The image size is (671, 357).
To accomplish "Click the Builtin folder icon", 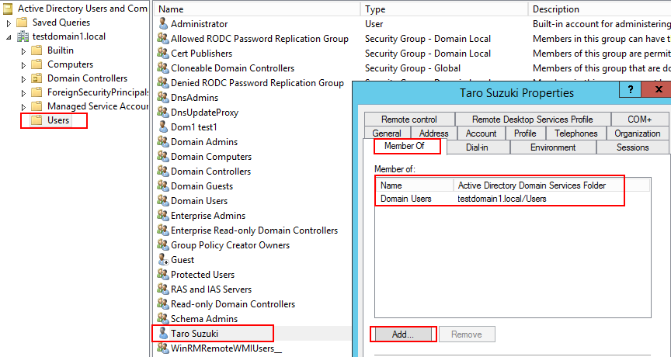I will pyautogui.click(x=37, y=50).
